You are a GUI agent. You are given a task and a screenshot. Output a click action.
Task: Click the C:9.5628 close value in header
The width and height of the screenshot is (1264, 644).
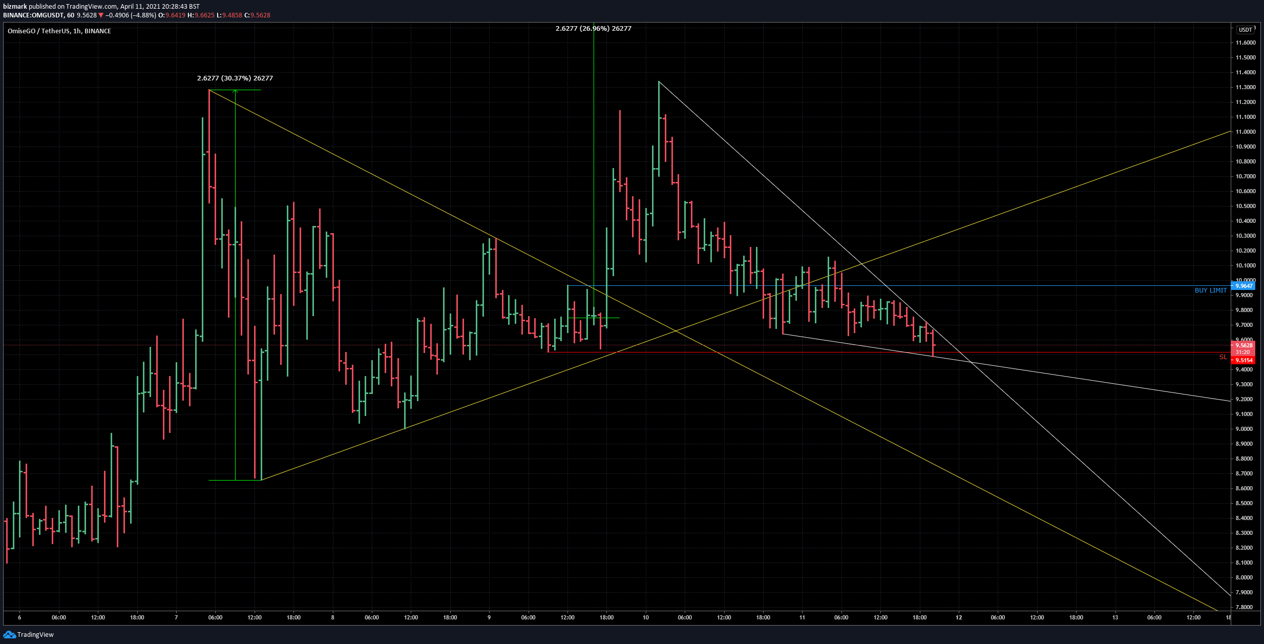point(257,15)
